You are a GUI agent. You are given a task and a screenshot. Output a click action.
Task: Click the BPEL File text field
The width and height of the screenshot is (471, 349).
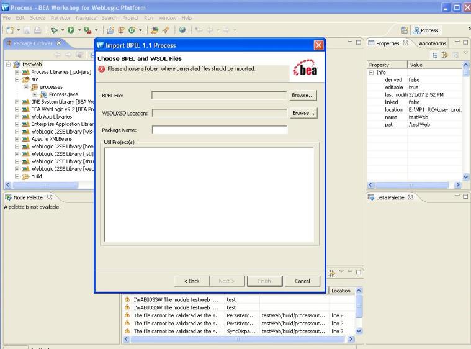point(219,95)
